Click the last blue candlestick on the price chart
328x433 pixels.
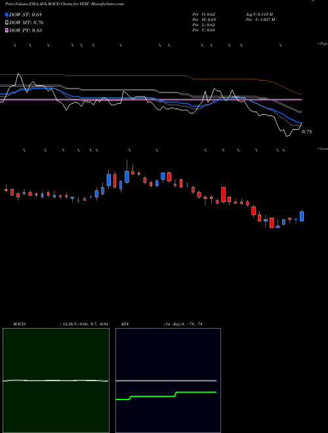[302, 216]
